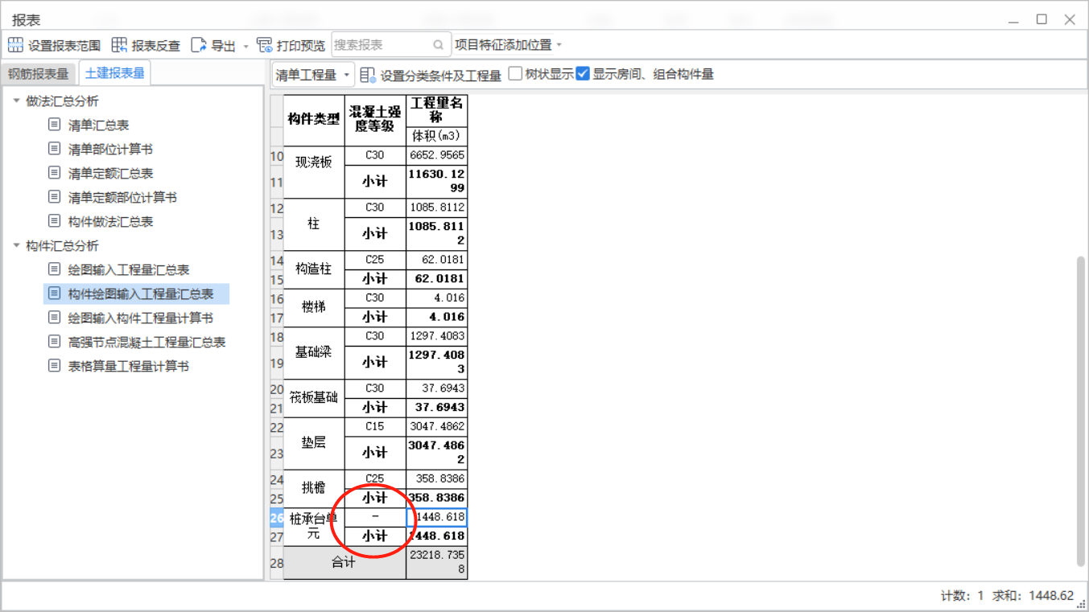
Task: Click the document icon beside 绘图输入工程量汇总表
Action: click(x=54, y=269)
